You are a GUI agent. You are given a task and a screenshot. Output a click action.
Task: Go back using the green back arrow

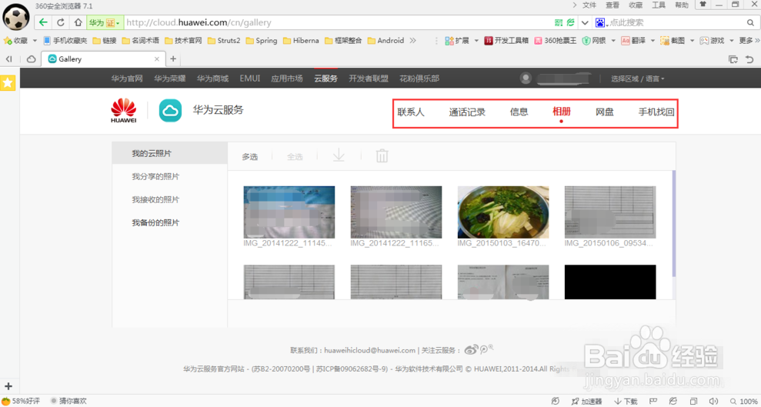[x=44, y=22]
